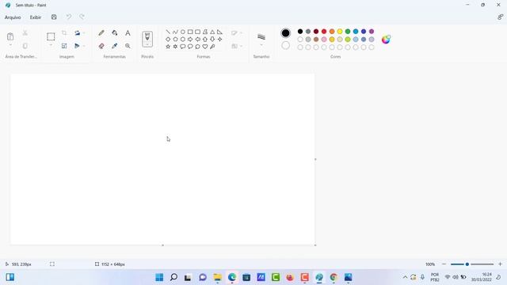Expand the Selection options dropdown
Screen dimensions: 507x285
pyautogui.click(x=51, y=45)
